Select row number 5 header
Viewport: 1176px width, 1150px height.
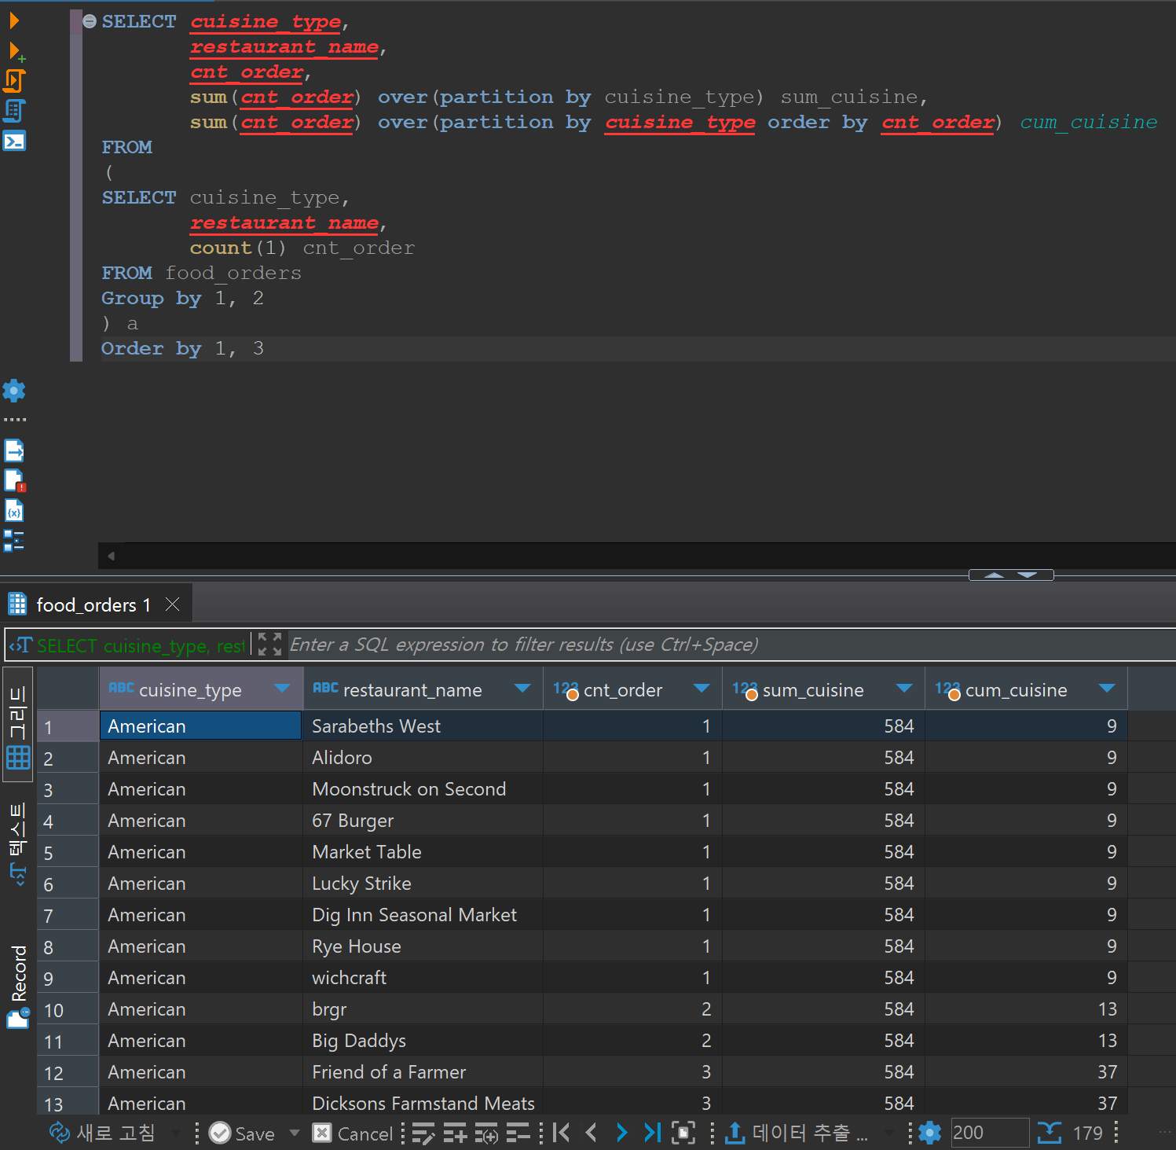point(68,852)
